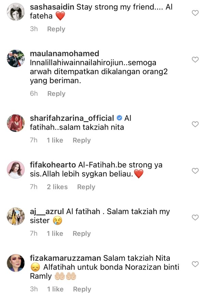This screenshot has height=301, width=211.
Task: Like sashasaidin's comment with the heart icon
Action: (195, 13)
